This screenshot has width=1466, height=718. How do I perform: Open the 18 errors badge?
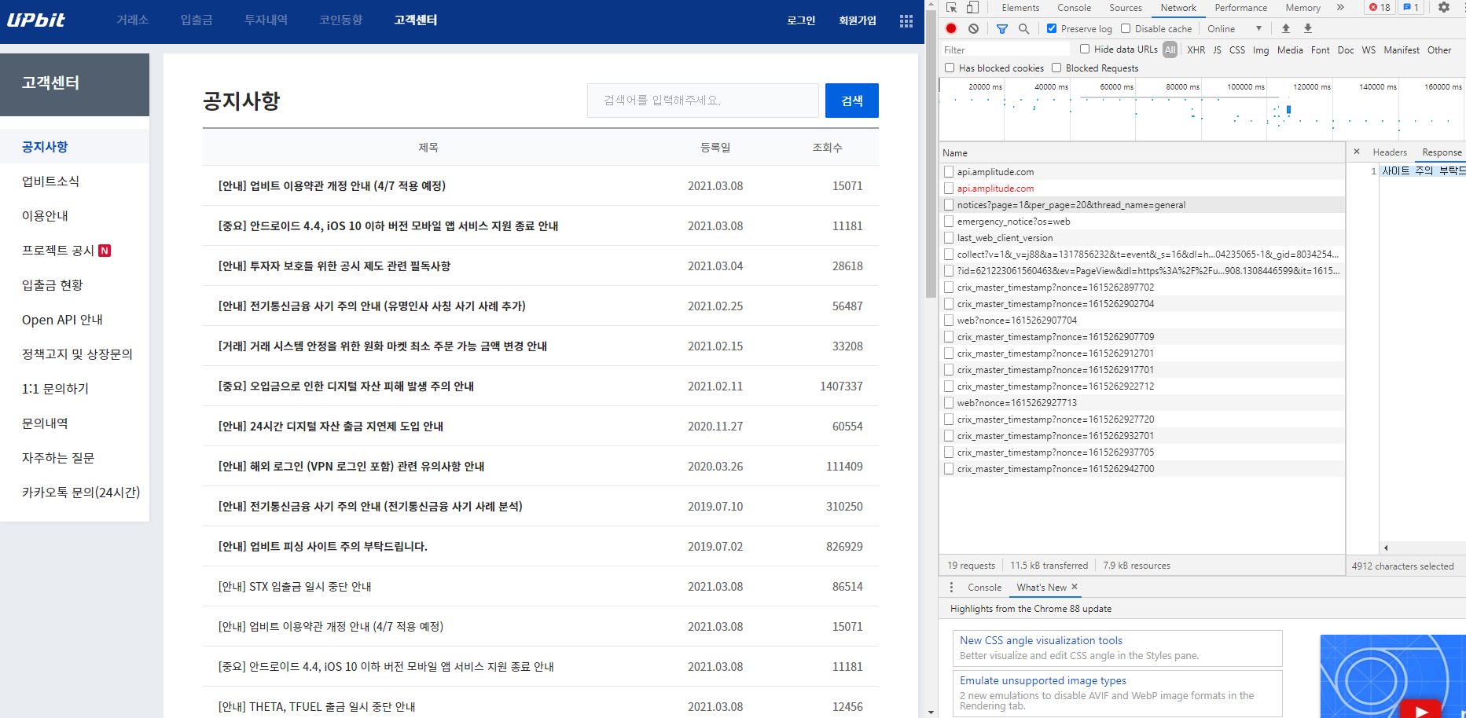(1380, 7)
